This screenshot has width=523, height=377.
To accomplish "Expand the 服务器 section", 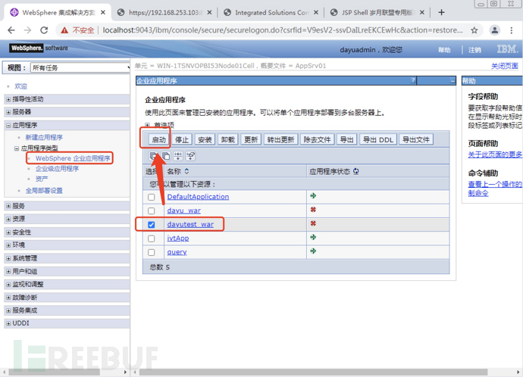I will tap(8, 112).
